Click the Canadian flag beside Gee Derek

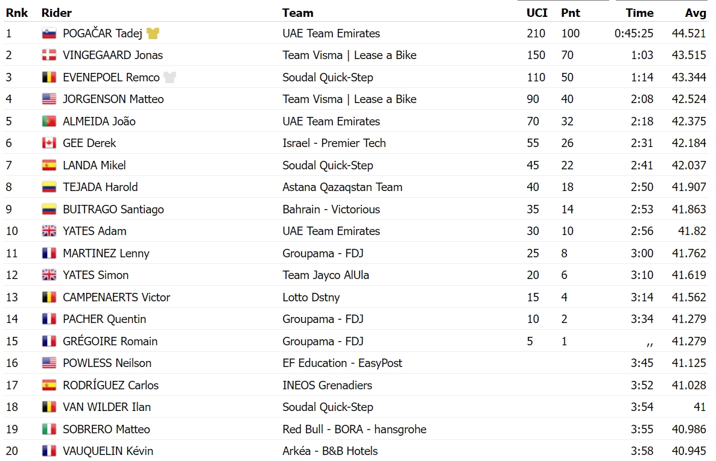(x=49, y=143)
